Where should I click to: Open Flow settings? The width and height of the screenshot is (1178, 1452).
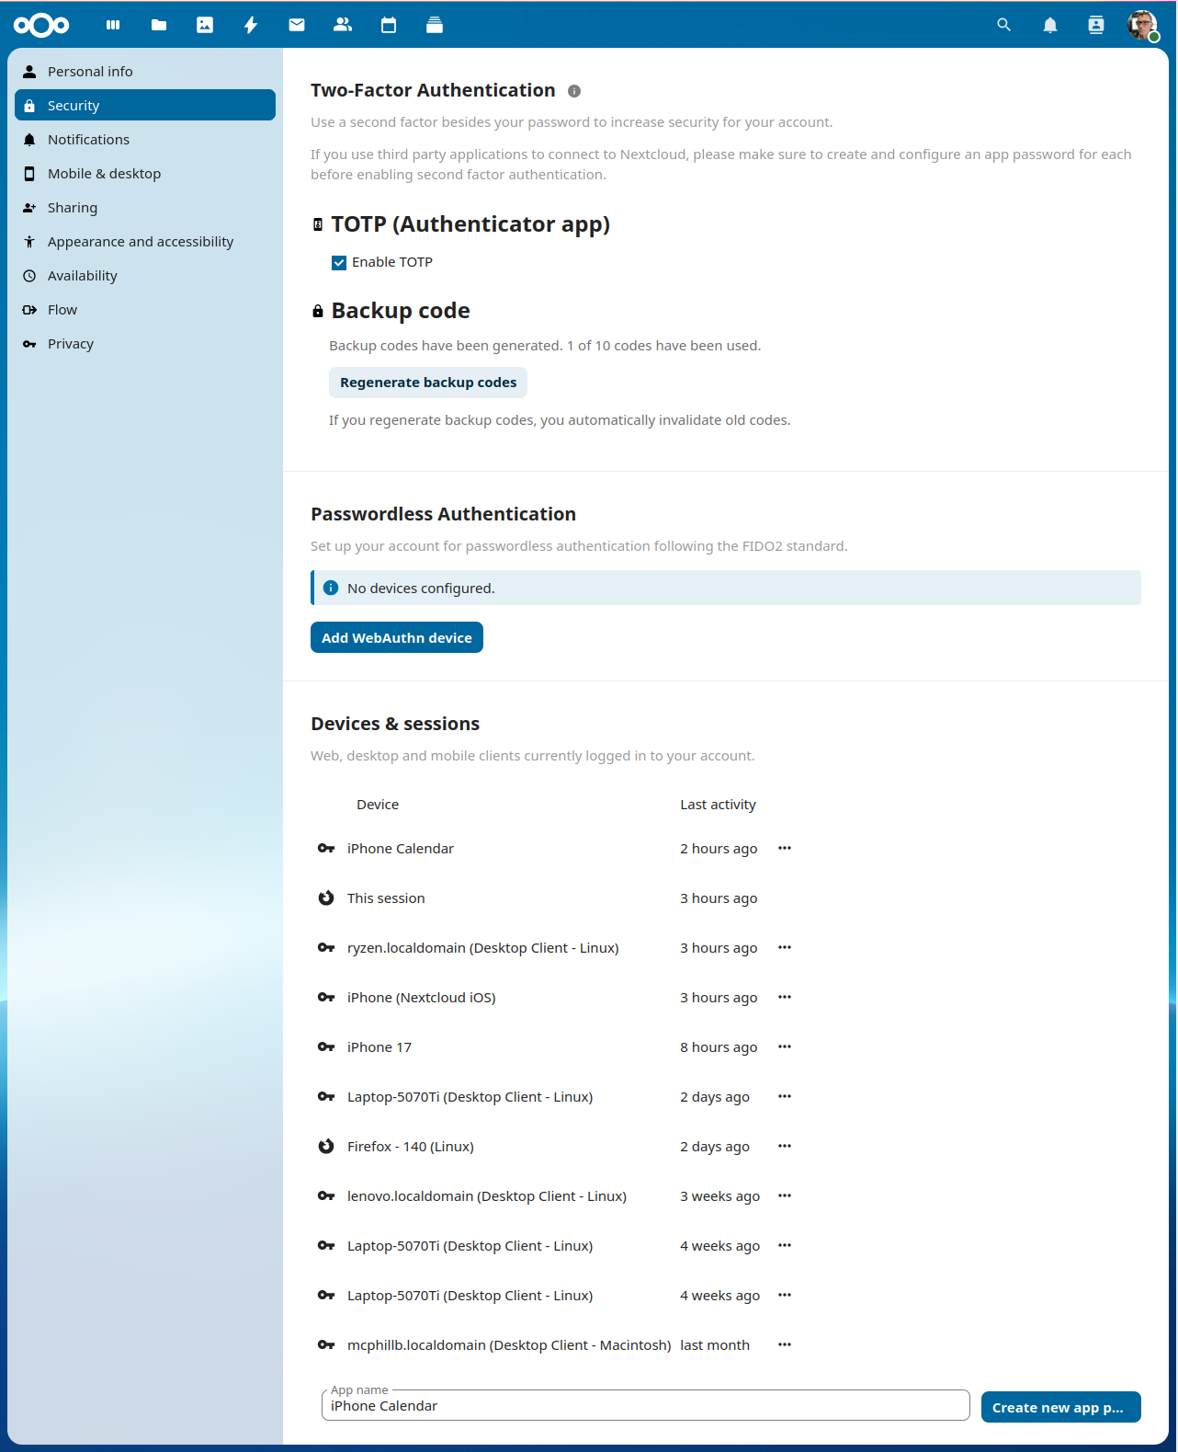[145, 309]
